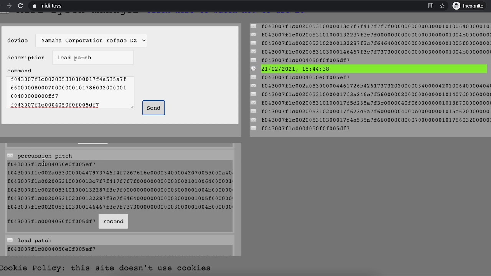491x276 pixels.
Task: Click log text f043007f1c0004050e0f005ef7 below timestamp
Action: tap(305, 77)
